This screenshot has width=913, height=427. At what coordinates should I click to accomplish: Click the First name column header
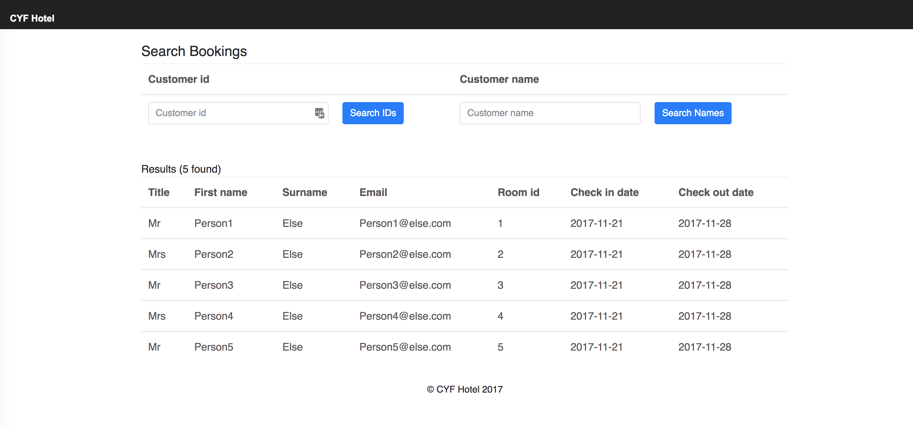(221, 192)
